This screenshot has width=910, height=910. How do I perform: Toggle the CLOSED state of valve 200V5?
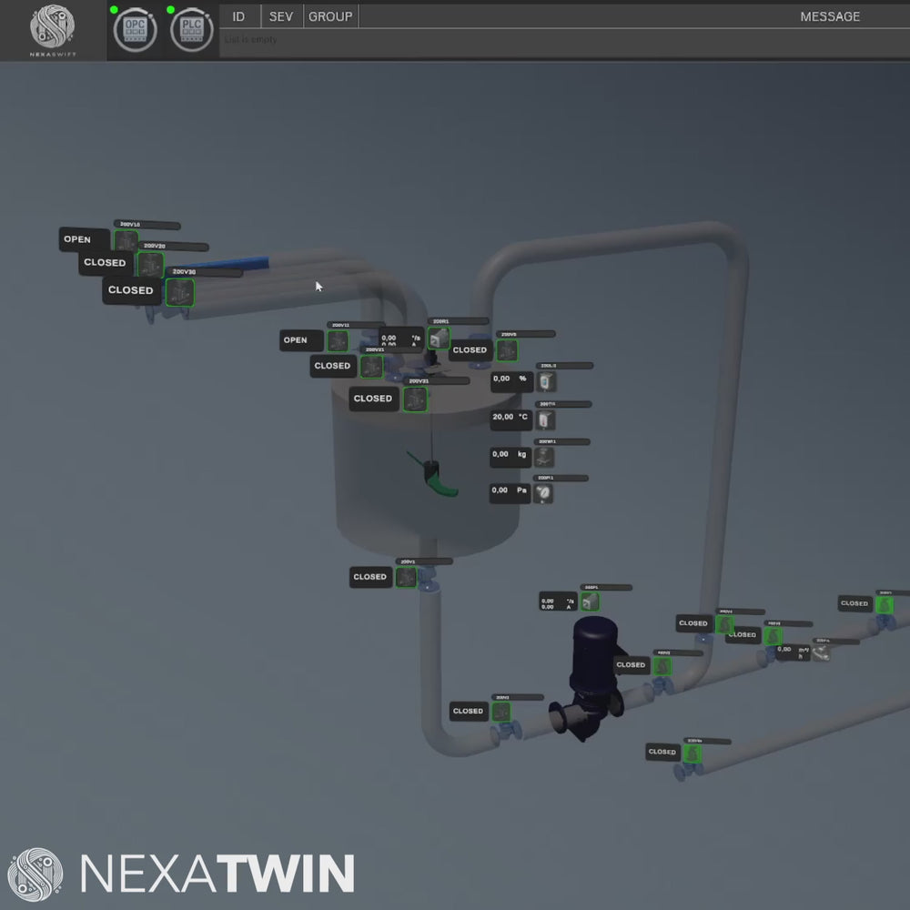point(470,350)
